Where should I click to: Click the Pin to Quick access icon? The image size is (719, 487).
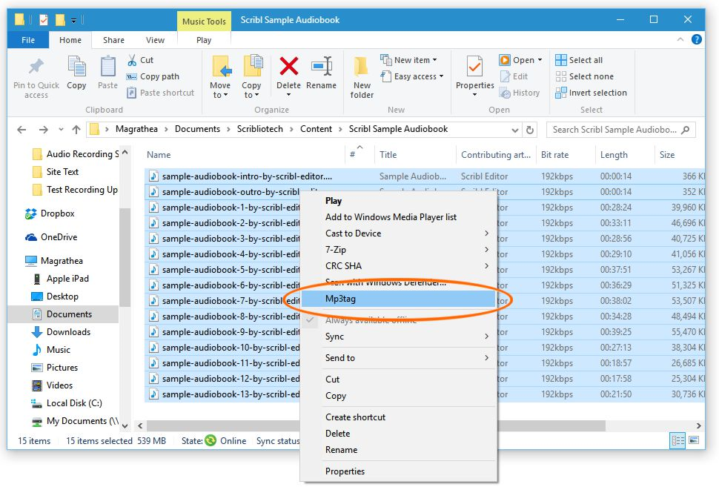[36, 67]
